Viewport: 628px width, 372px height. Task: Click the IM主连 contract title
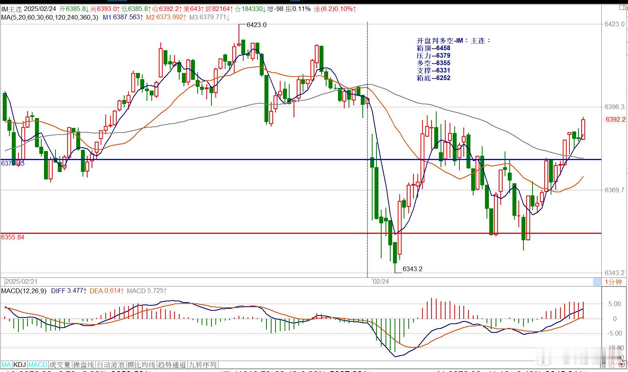point(12,9)
